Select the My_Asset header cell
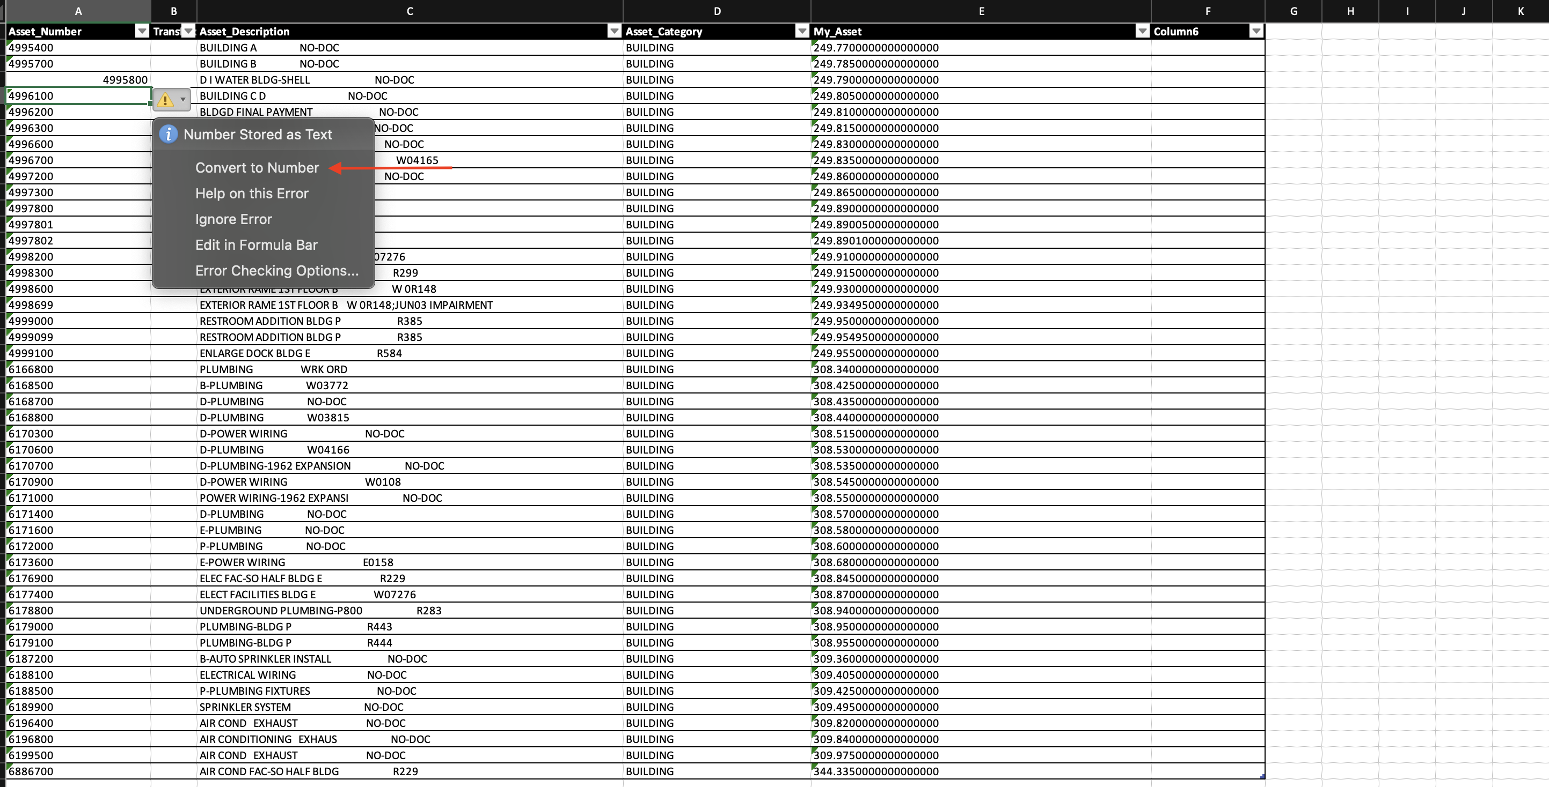 (x=981, y=31)
